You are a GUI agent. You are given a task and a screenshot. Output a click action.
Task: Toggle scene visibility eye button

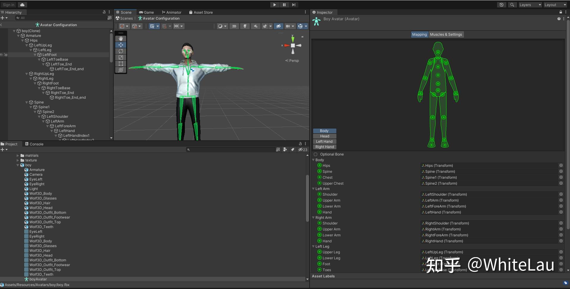click(278, 26)
